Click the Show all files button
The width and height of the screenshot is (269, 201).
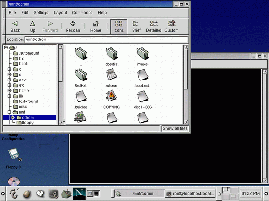coord(175,128)
